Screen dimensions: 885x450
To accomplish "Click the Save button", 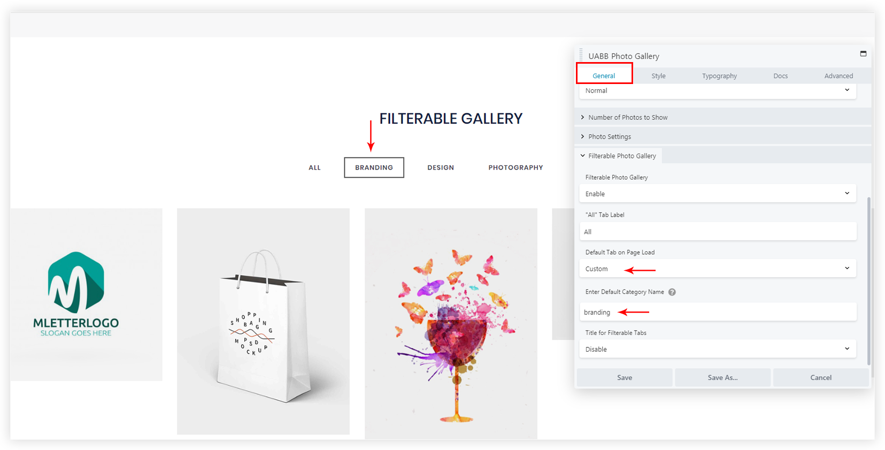I will tap(625, 378).
